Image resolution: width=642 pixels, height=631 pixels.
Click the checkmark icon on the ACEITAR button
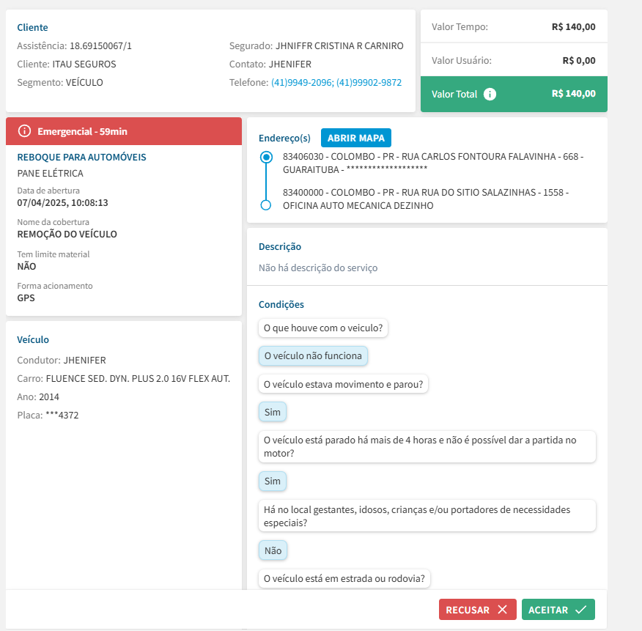(581, 610)
